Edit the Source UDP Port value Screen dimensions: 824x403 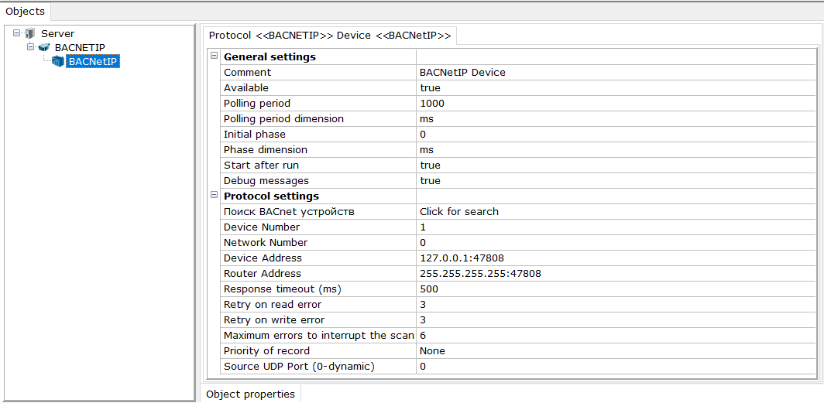pyautogui.click(x=616, y=367)
